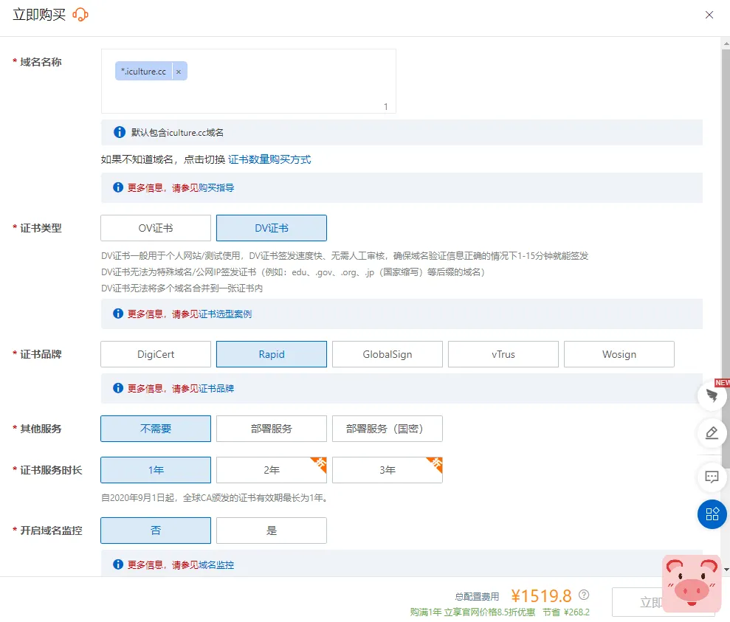The height and width of the screenshot is (622, 730).
Task: Select 2年 service duration
Action: 272,470
